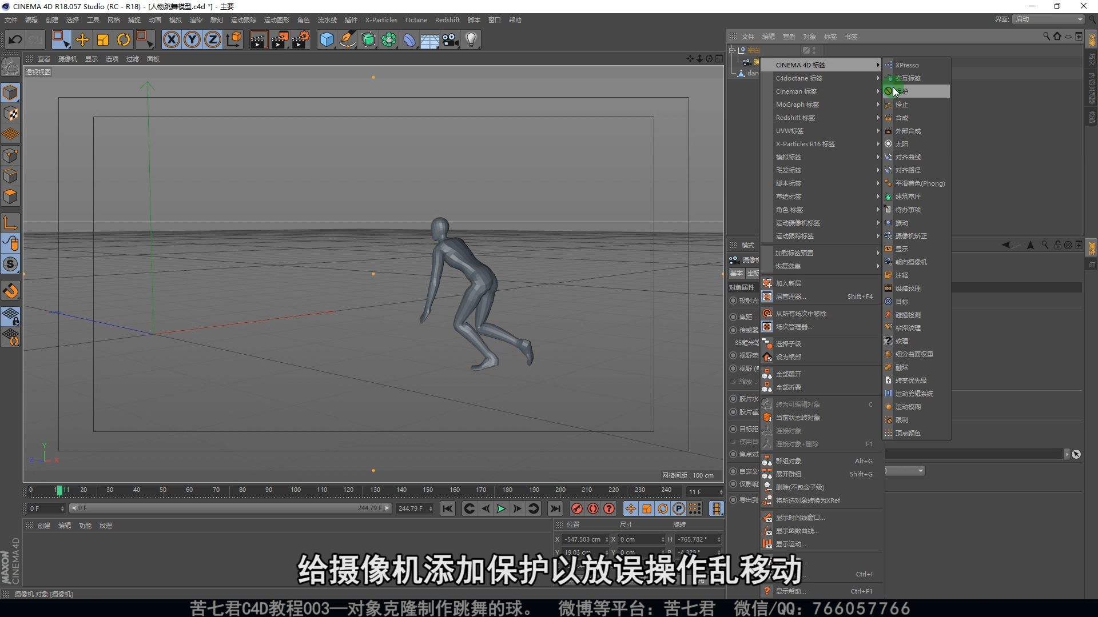
Task: Click the frame range scrubber bar
Action: (x=230, y=508)
